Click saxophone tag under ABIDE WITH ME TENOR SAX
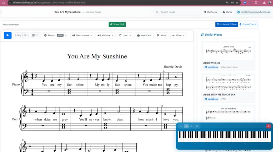 [211, 99]
